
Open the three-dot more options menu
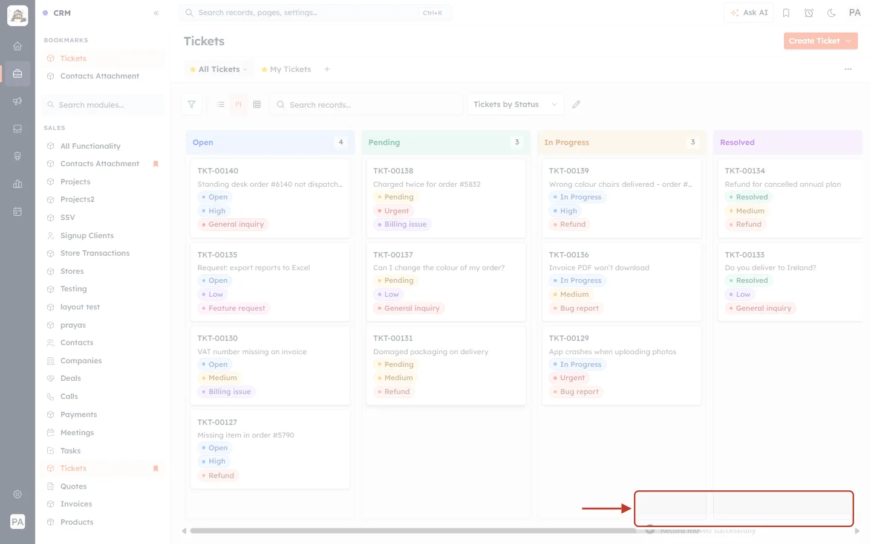(848, 70)
